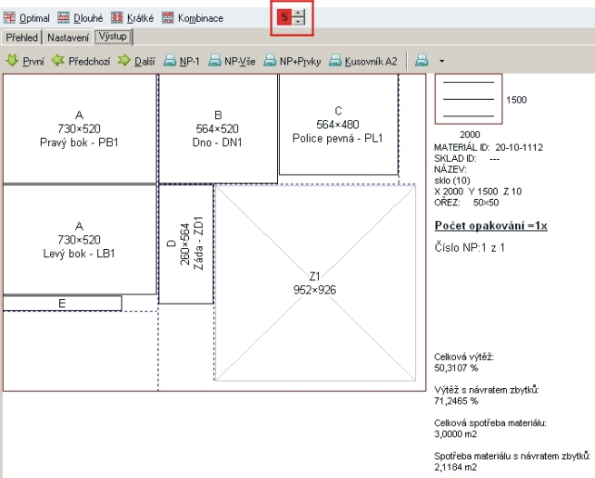Click the trim value OŘEZ: 50×50
Image resolution: width=595 pixels, height=478 pixels.
click(x=466, y=203)
